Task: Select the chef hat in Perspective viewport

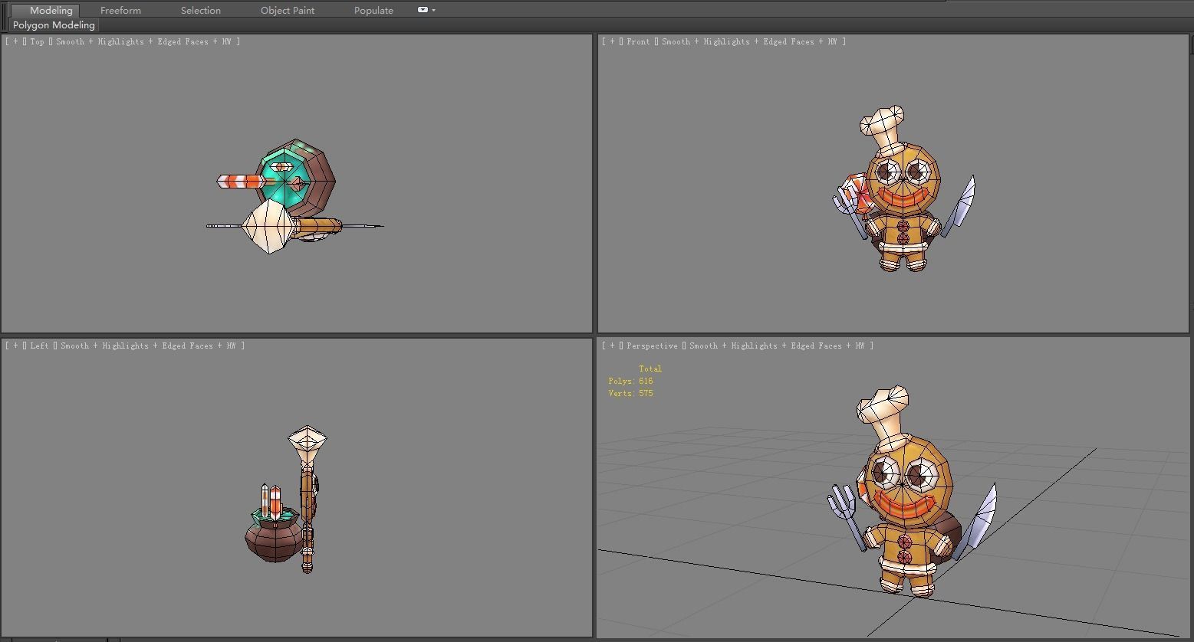Action: (x=882, y=418)
